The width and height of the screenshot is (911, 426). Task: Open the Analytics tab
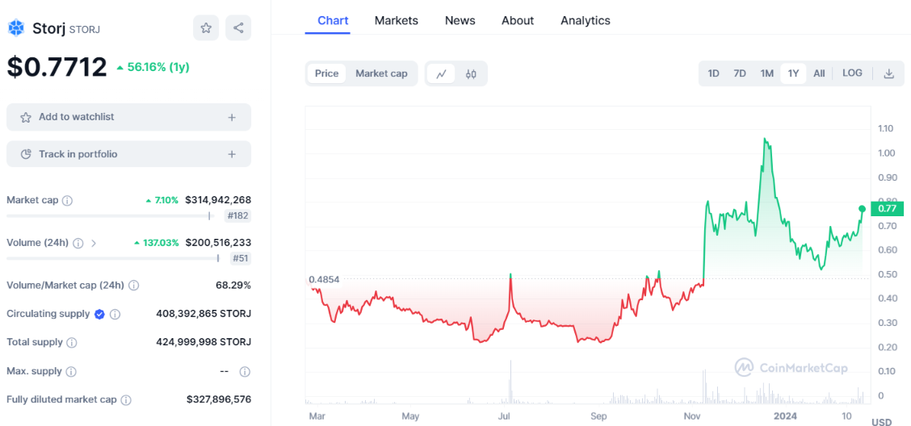tap(585, 20)
